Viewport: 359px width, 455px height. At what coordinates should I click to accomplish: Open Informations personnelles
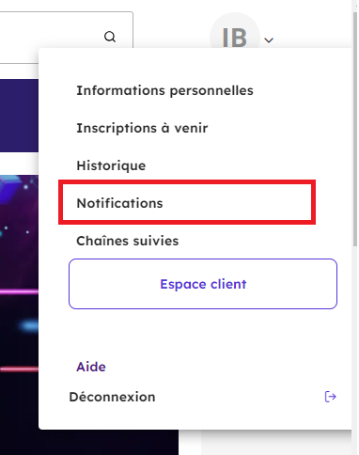tap(165, 90)
